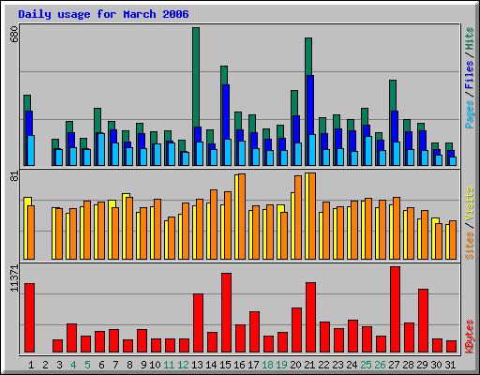Click the yellow Visits bar for day 21

coord(307,216)
